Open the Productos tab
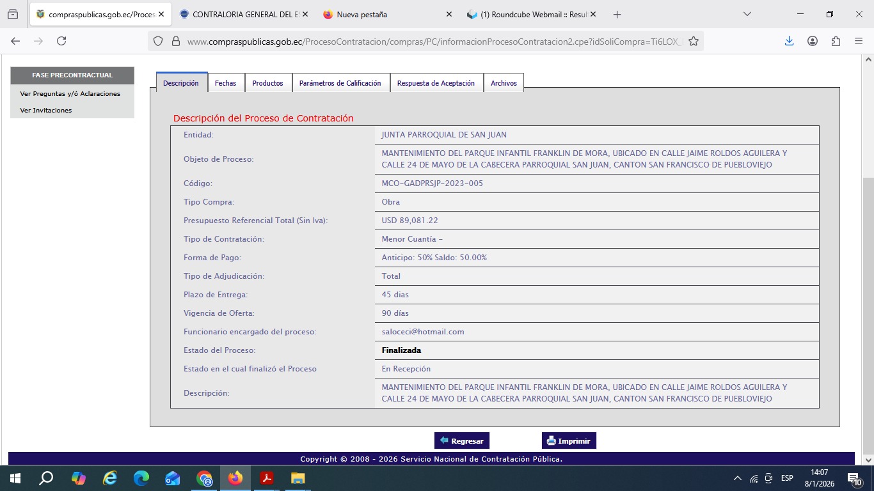This screenshot has height=491, width=874. [x=267, y=83]
